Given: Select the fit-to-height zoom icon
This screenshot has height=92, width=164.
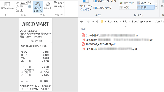Looking at the screenshot, I should [x=21, y=10].
